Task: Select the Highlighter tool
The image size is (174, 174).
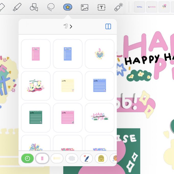Action: 17,7
